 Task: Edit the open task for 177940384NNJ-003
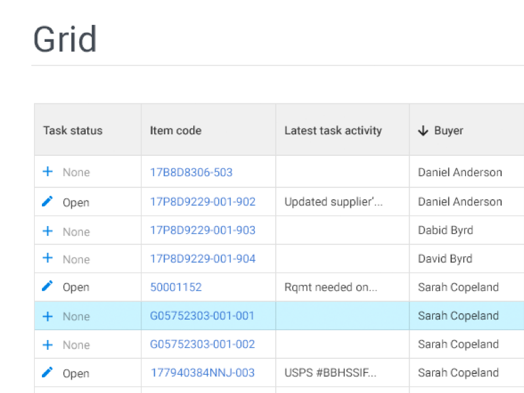point(47,373)
